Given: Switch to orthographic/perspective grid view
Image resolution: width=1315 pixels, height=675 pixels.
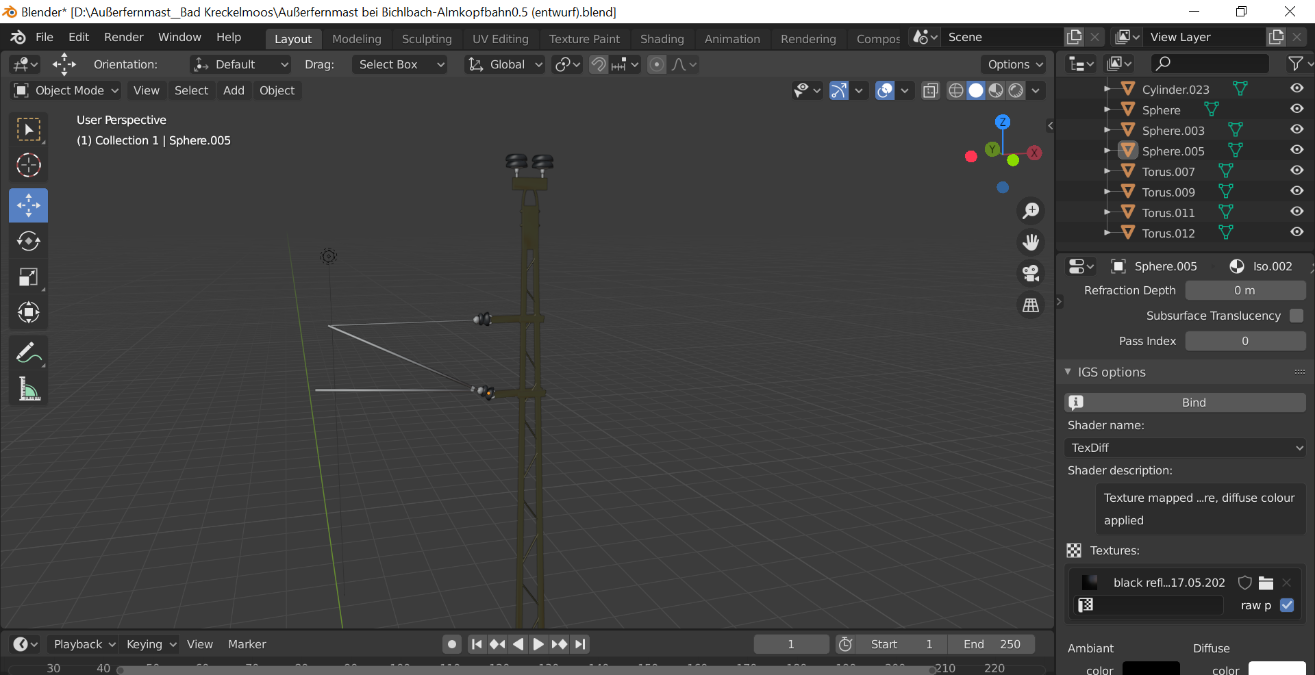Looking at the screenshot, I should (x=1031, y=305).
